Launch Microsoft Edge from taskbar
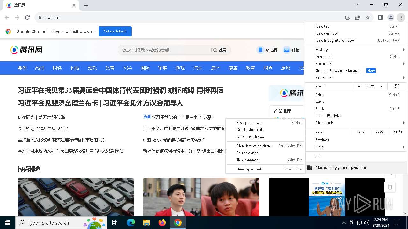The image size is (408, 229). (131, 223)
